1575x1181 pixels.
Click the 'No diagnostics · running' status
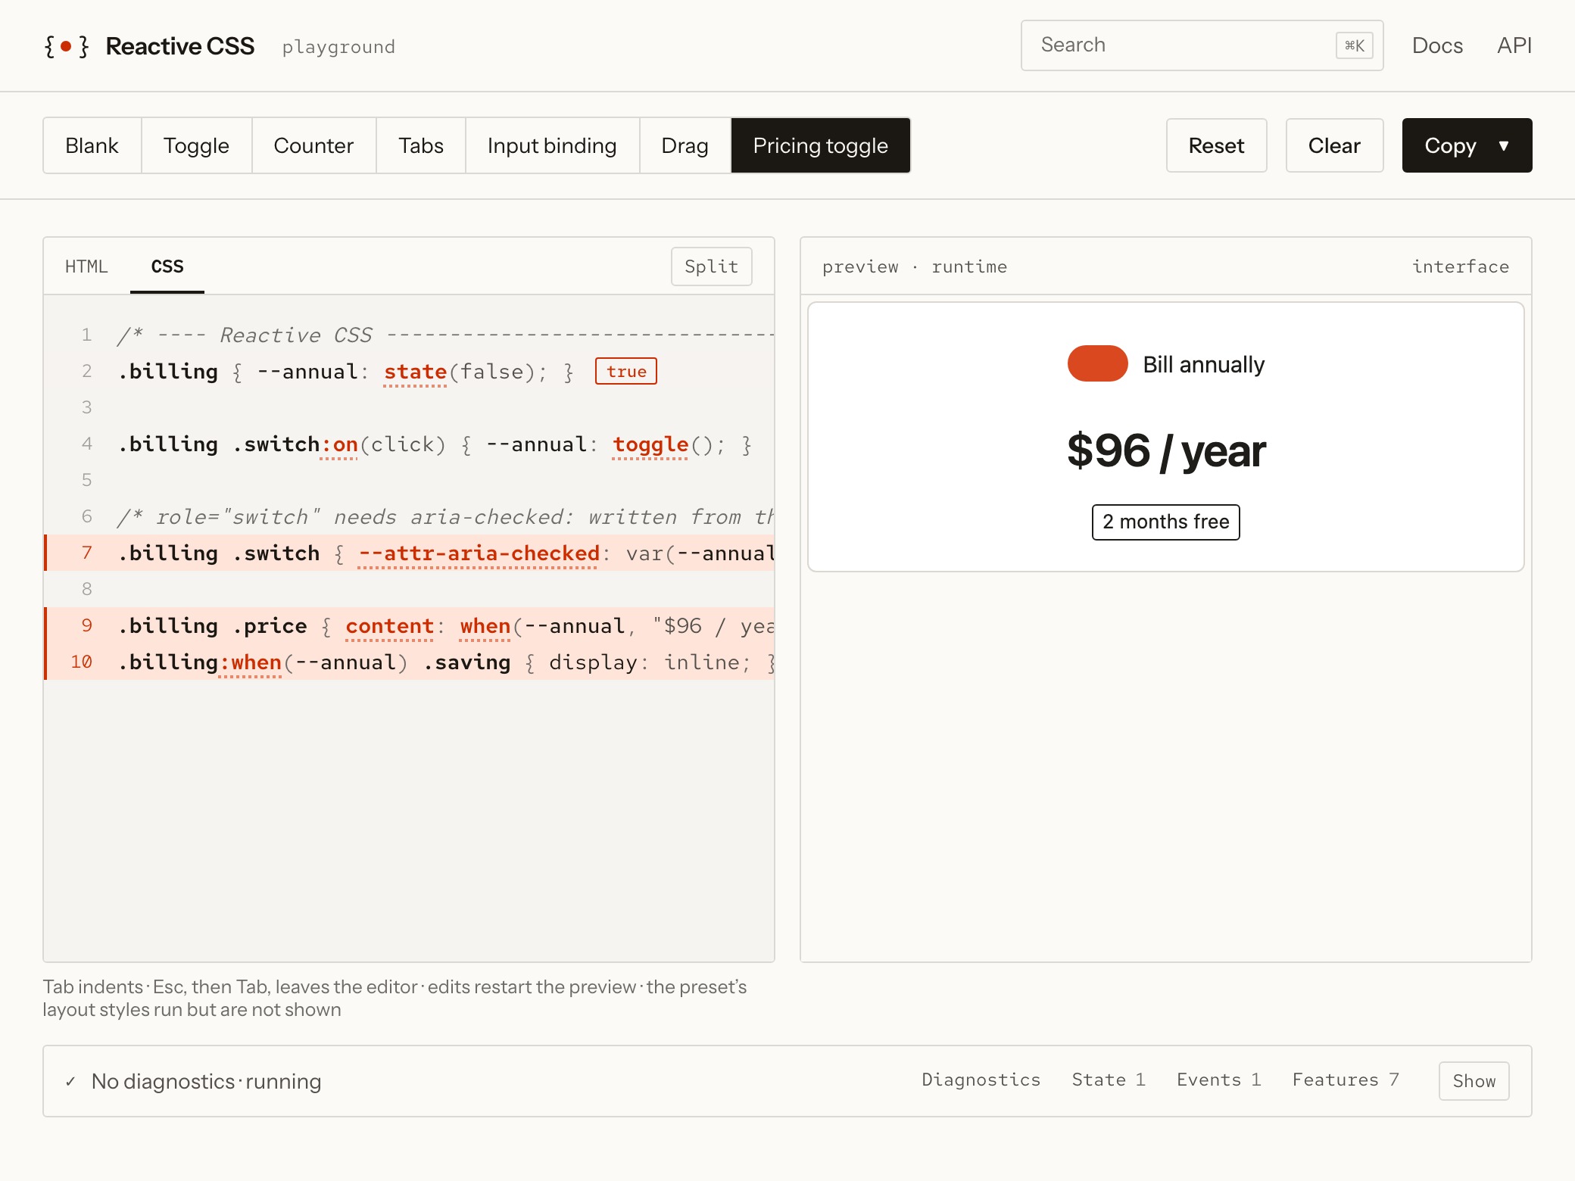point(206,1081)
